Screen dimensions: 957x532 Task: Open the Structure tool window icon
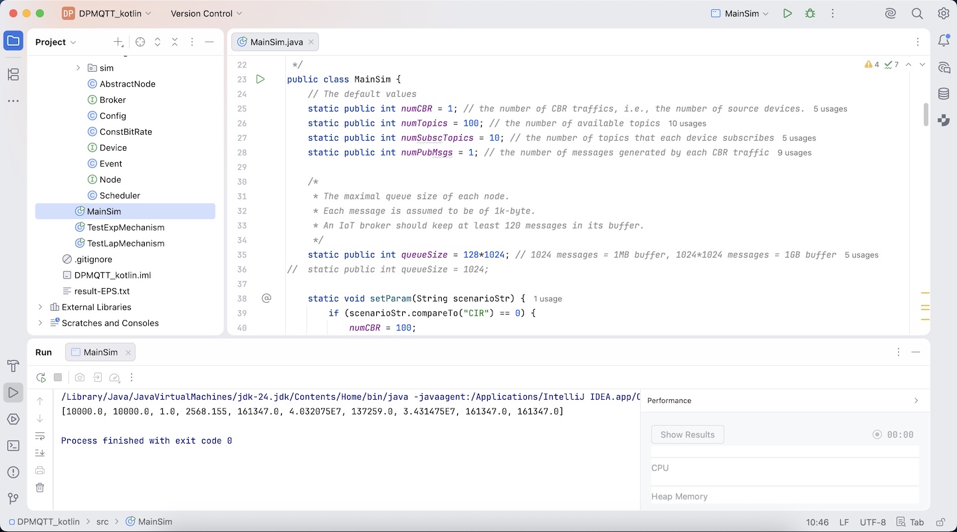click(x=13, y=74)
